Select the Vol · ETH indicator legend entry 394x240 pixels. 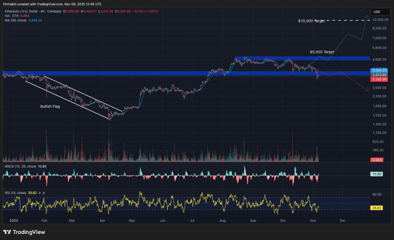click(x=12, y=16)
